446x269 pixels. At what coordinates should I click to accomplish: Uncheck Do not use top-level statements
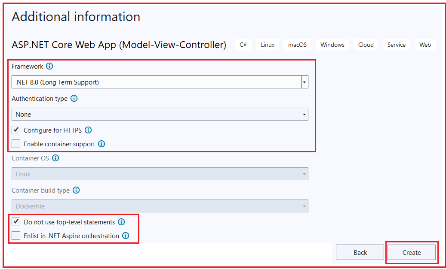16,222
